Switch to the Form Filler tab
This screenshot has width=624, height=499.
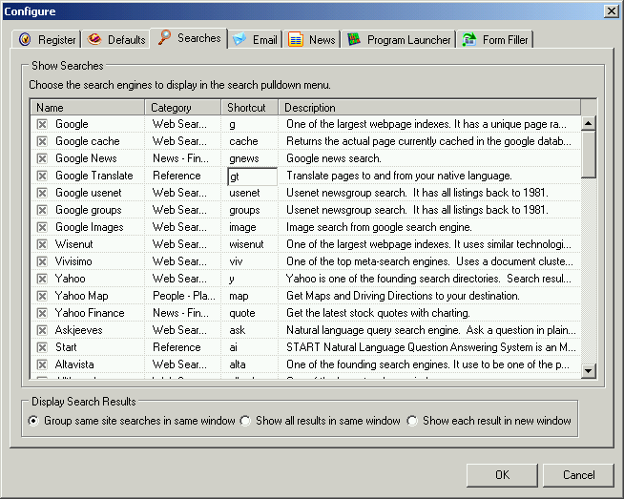click(x=495, y=39)
